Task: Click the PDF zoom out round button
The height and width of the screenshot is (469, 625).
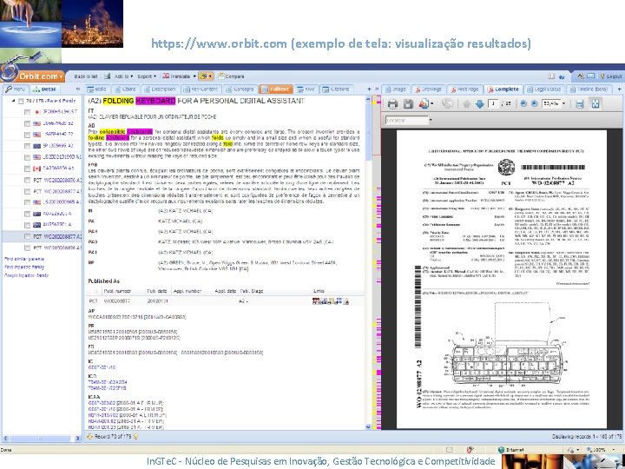Action: pyautogui.click(x=523, y=103)
